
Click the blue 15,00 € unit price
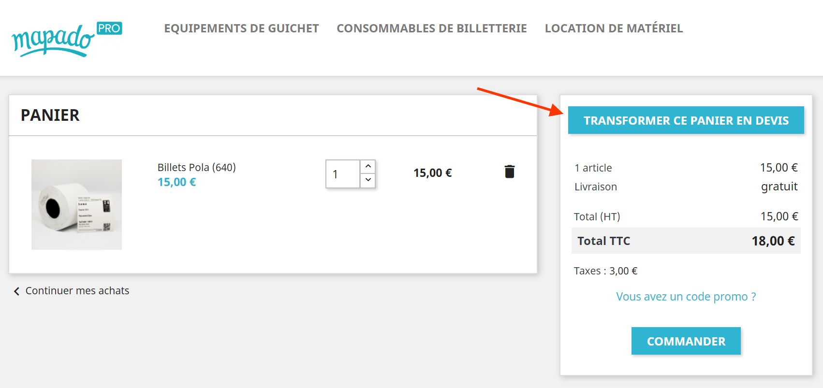[176, 182]
